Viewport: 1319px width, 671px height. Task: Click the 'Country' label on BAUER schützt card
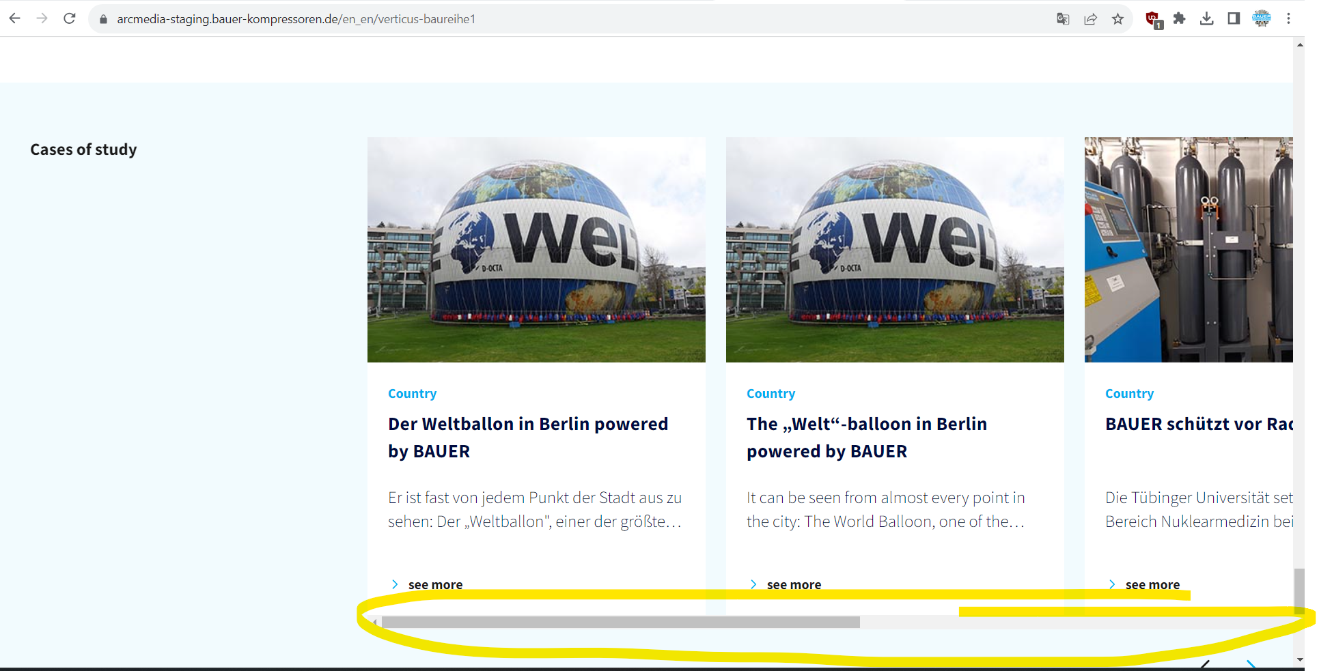[1129, 394]
